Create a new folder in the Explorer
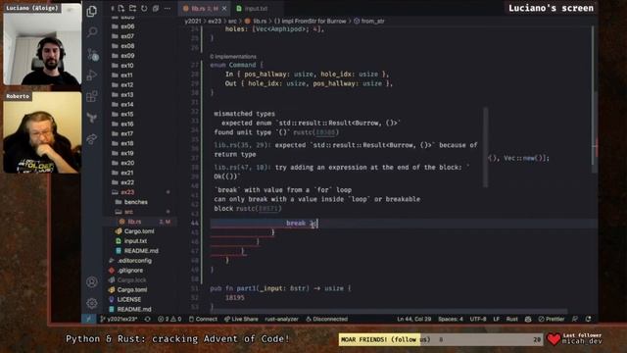The image size is (627, 353). tap(132, 8)
